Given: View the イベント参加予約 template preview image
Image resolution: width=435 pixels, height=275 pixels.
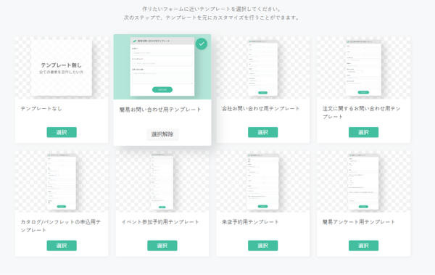Looking at the screenshot, I should tap(162, 181).
